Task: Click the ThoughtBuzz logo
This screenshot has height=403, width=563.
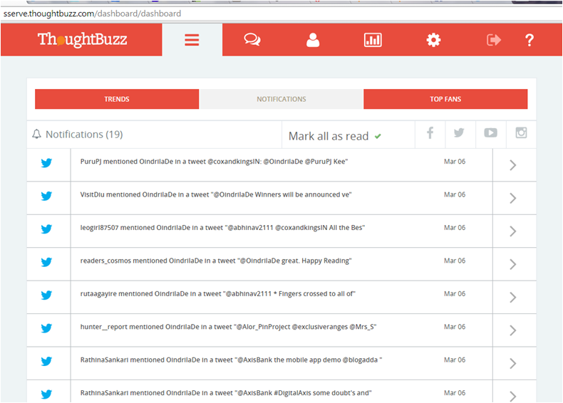Action: [82, 39]
